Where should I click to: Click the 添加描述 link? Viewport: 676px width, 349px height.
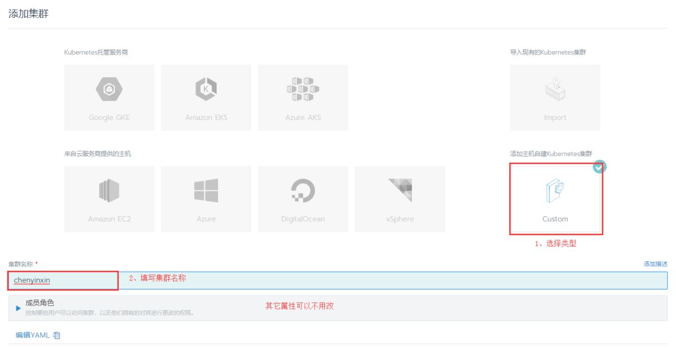click(656, 263)
